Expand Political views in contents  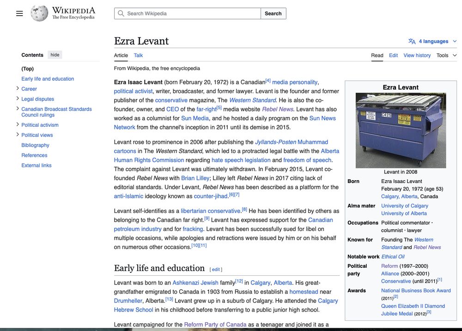pos(18,135)
